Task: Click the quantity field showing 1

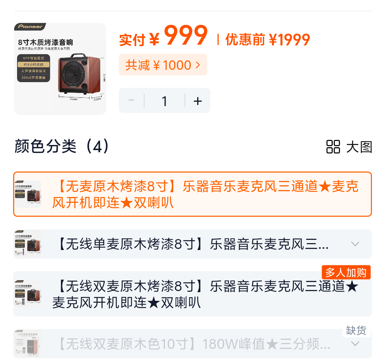Action: pyautogui.click(x=165, y=101)
